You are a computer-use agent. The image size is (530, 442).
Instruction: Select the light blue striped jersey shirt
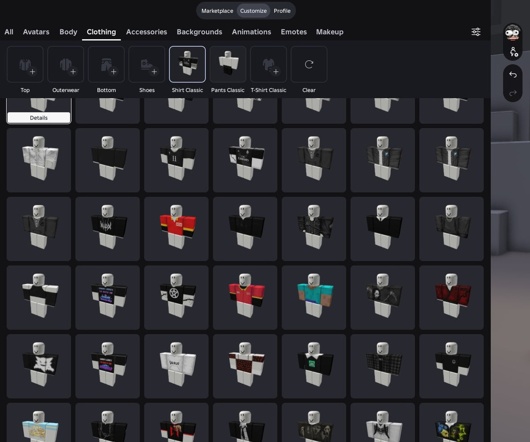click(x=39, y=423)
